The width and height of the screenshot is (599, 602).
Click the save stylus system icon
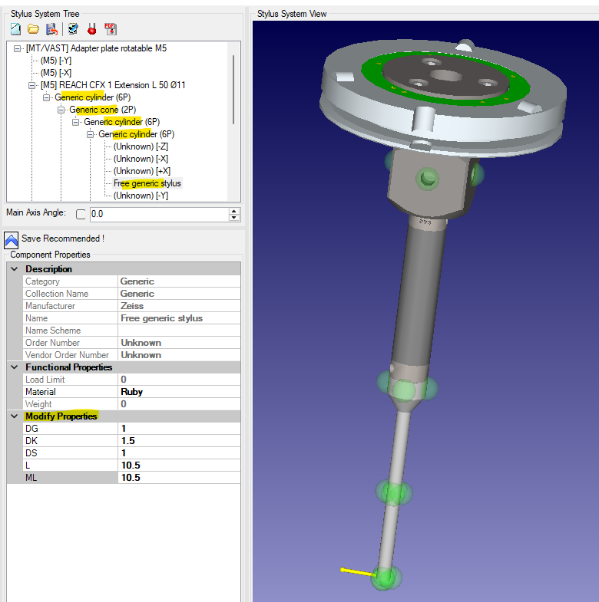click(x=51, y=29)
